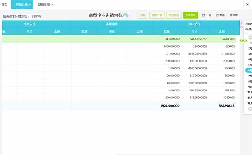The width and height of the screenshot is (252, 155).
Task: Click the X at the top-right corner
Action: 247,5
